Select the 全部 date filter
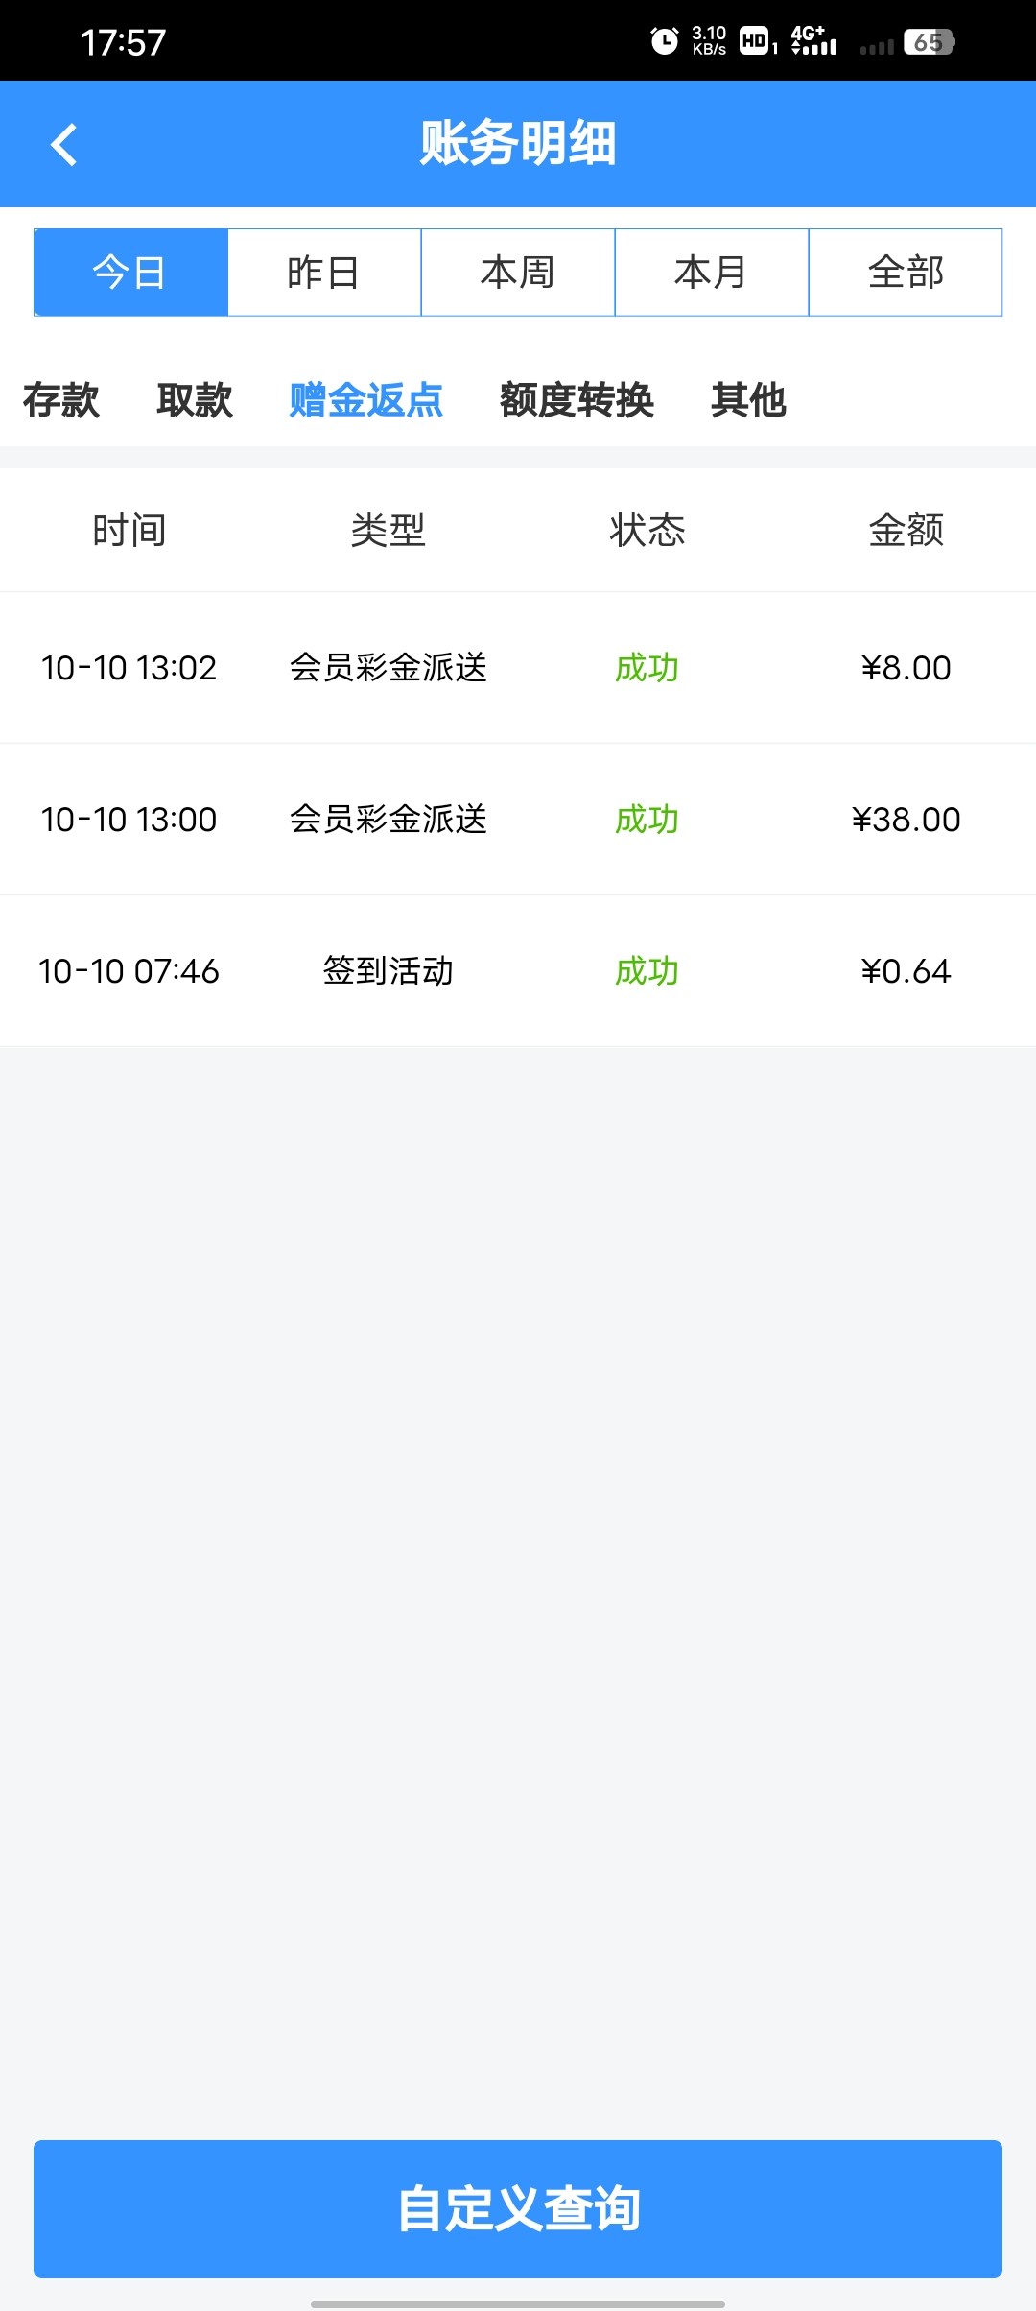Screen dimensions: 1036x2311 906,273
